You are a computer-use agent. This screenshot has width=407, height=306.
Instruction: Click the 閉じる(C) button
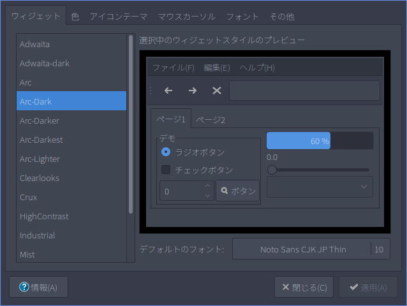point(304,287)
